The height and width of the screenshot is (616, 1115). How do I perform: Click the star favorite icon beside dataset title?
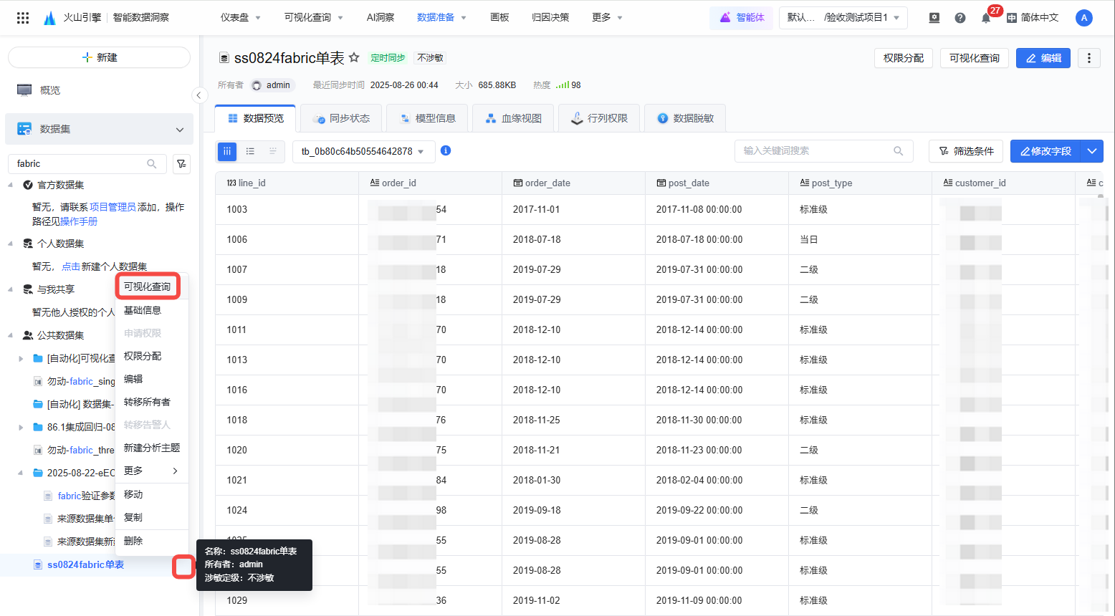pyautogui.click(x=354, y=57)
